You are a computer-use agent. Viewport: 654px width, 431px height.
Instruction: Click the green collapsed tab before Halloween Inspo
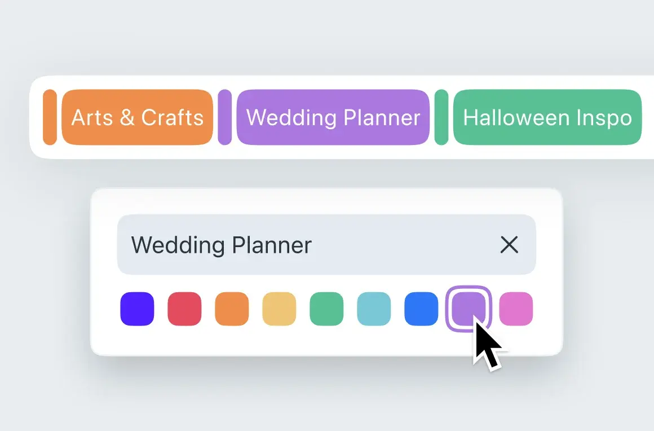[x=441, y=117]
